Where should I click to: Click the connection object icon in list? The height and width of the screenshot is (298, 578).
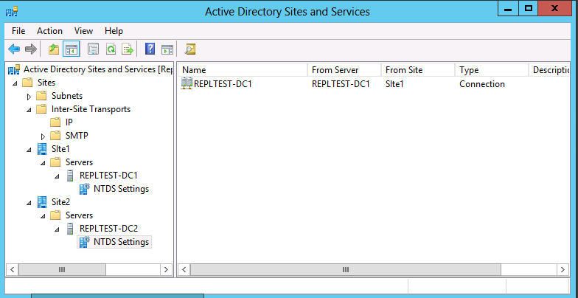(187, 84)
